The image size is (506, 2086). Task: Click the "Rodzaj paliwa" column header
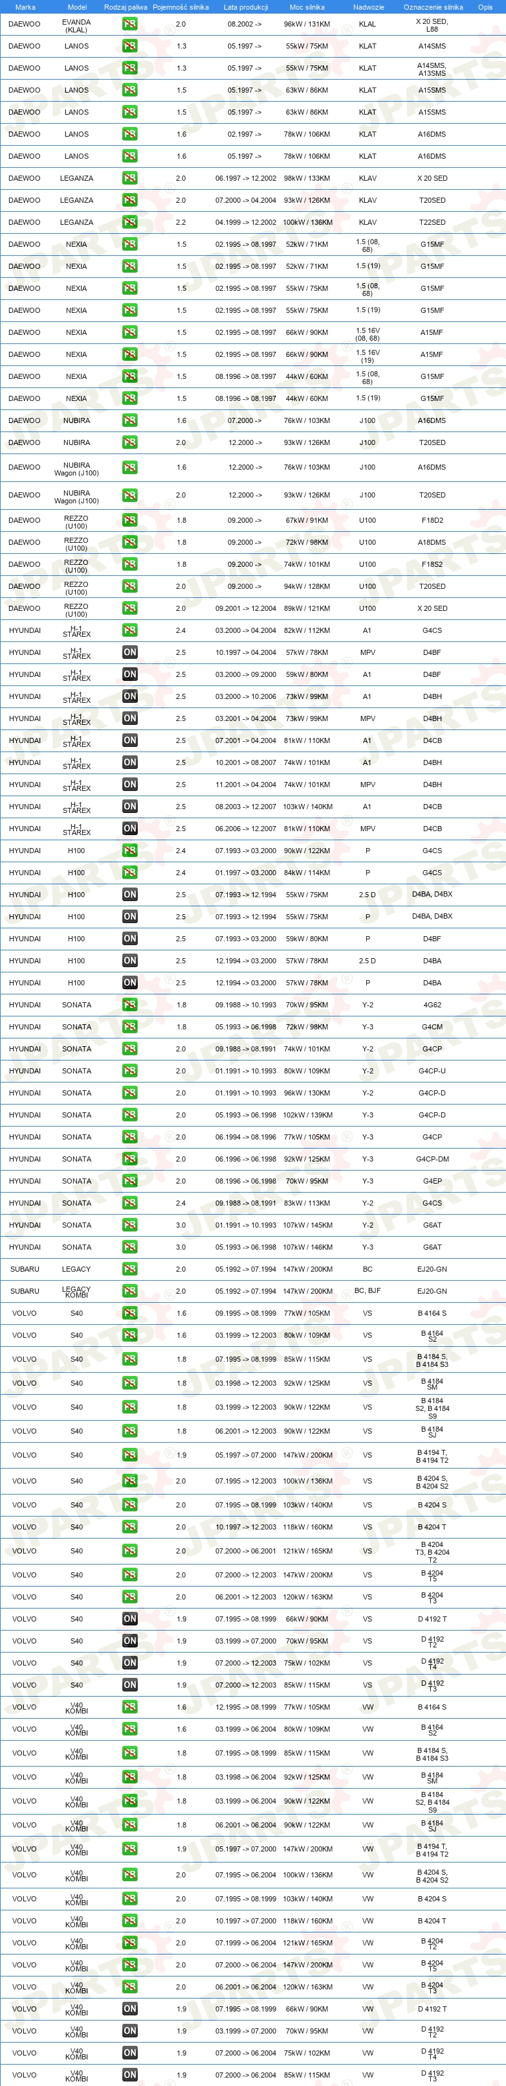(126, 7)
